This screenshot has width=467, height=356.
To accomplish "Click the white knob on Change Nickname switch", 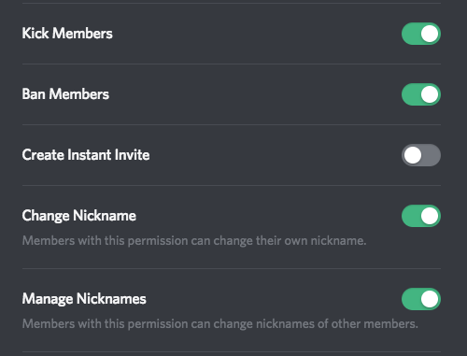I will (430, 216).
